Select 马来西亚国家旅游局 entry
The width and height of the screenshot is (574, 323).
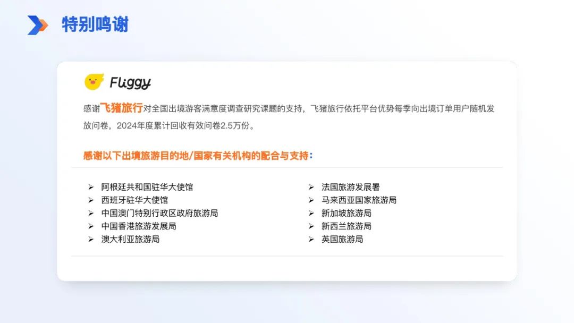click(359, 200)
